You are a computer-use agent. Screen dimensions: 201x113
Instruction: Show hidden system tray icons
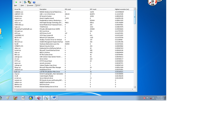click(141, 98)
